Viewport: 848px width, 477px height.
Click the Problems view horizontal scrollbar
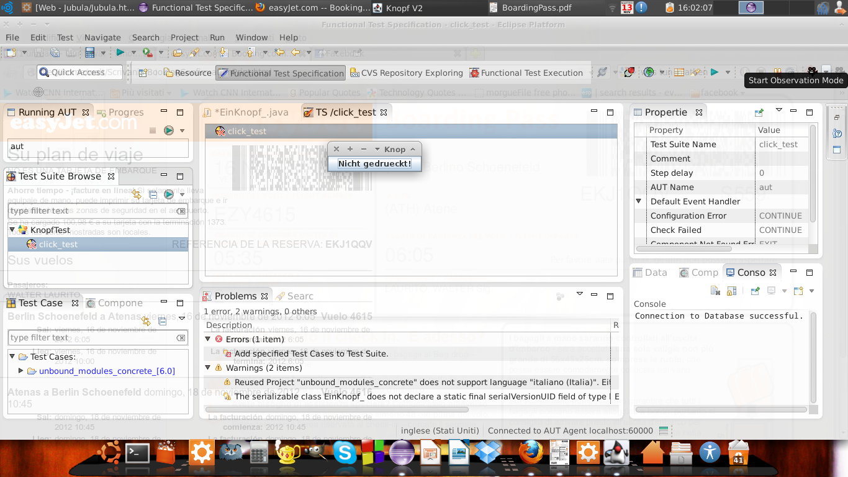click(337, 409)
